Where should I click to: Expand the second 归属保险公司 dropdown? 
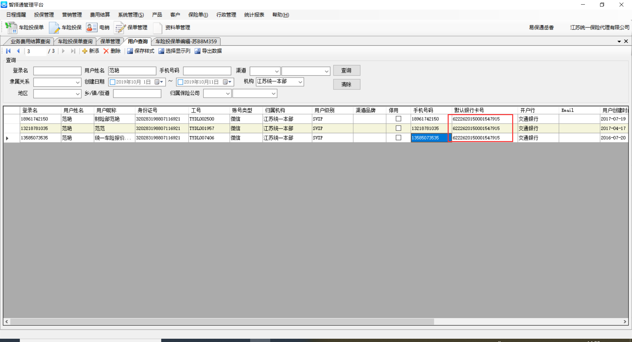point(274,94)
